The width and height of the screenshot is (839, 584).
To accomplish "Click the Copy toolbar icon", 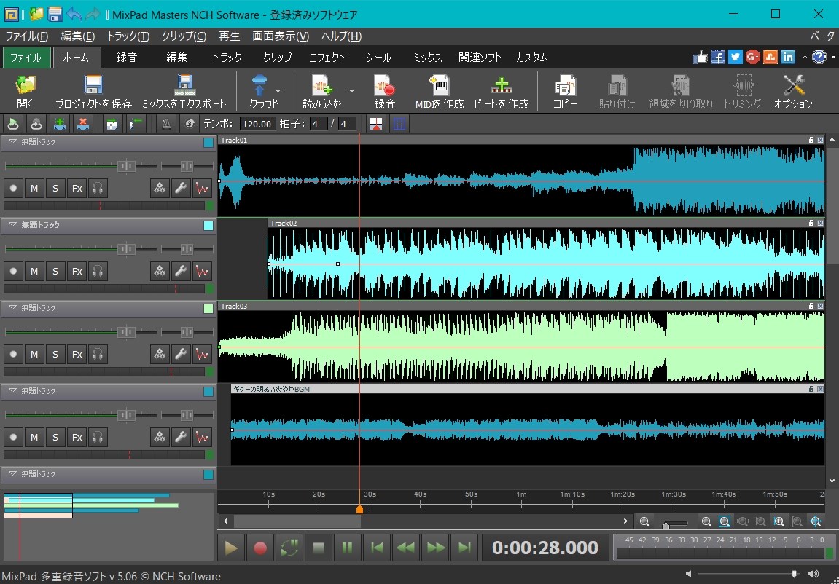I will [x=565, y=86].
